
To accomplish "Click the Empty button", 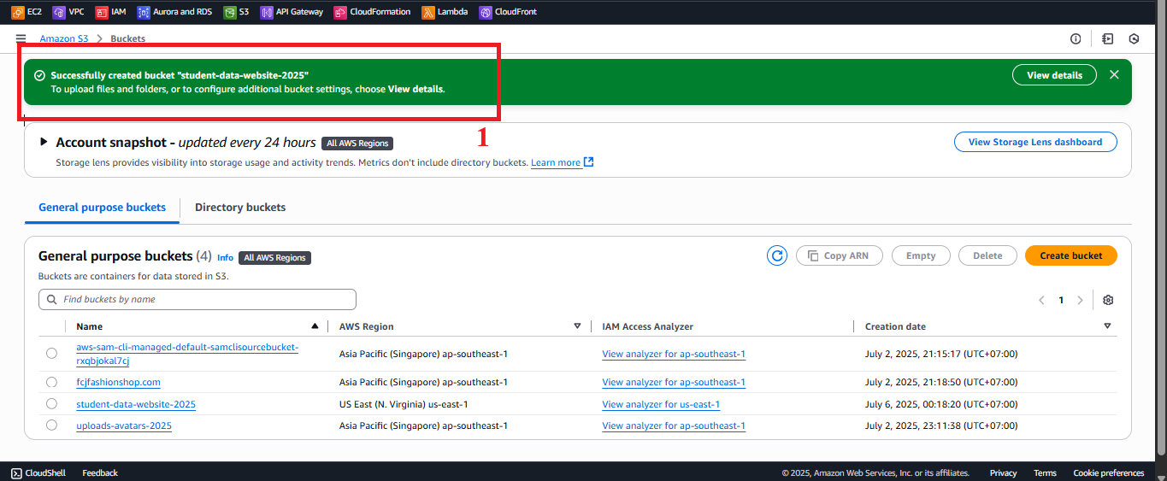I will pyautogui.click(x=921, y=255).
